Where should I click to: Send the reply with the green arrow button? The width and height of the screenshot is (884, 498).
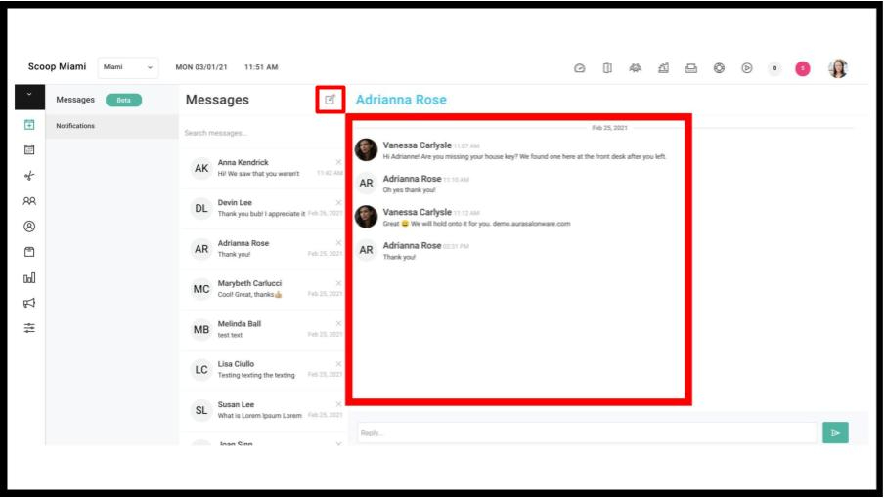[835, 433]
